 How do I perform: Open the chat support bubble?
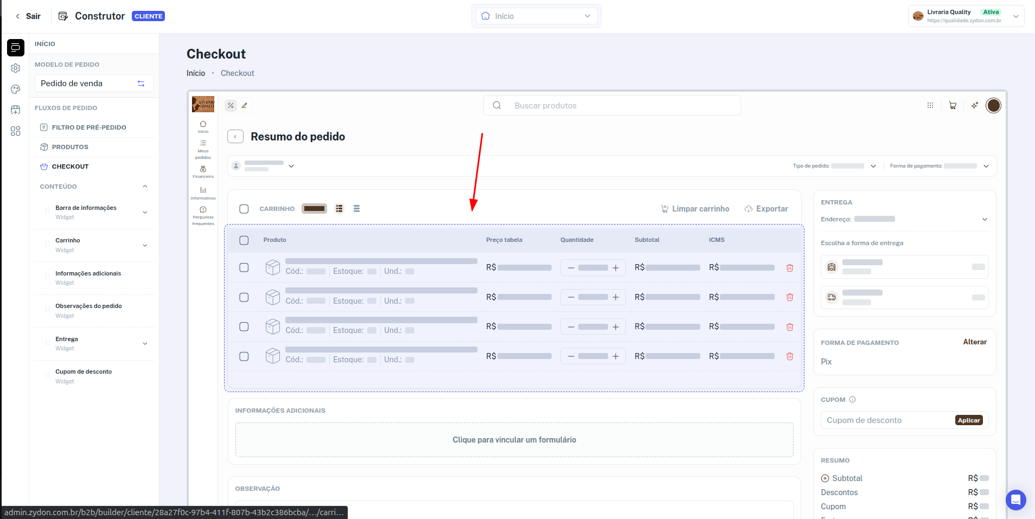coord(1015,500)
